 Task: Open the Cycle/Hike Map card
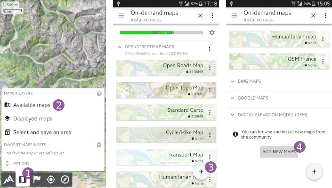pos(166,135)
